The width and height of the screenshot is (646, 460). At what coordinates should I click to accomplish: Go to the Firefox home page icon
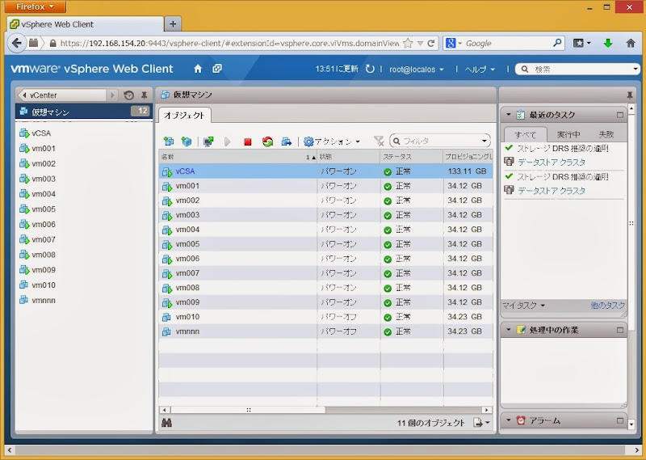(x=631, y=43)
